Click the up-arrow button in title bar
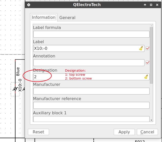This screenshot has width=162, height=142. 145,5
